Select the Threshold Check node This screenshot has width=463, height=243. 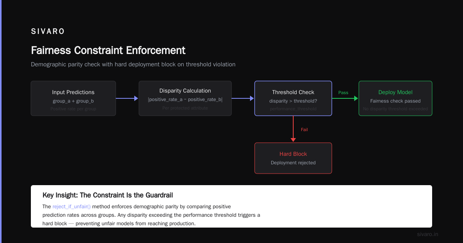click(x=293, y=98)
